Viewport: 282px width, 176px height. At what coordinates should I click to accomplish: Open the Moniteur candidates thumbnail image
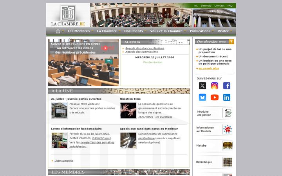coord(128,140)
